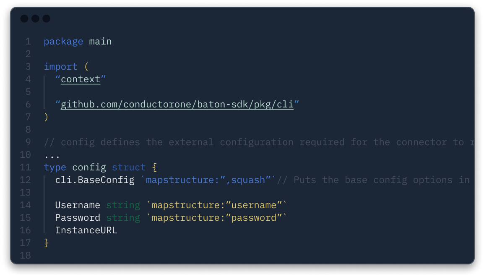Click the rightmost window control dot

coord(46,18)
